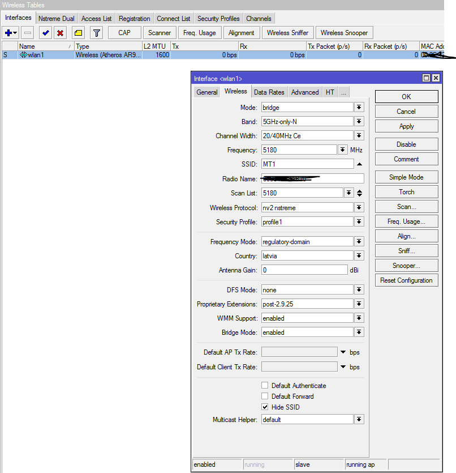456x473 pixels.
Task: Switch to the Access List tab
Action: point(96,18)
